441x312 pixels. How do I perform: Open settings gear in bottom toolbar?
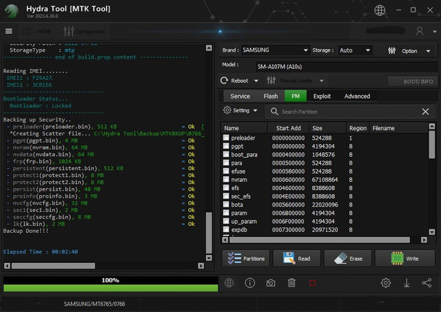[386, 283]
